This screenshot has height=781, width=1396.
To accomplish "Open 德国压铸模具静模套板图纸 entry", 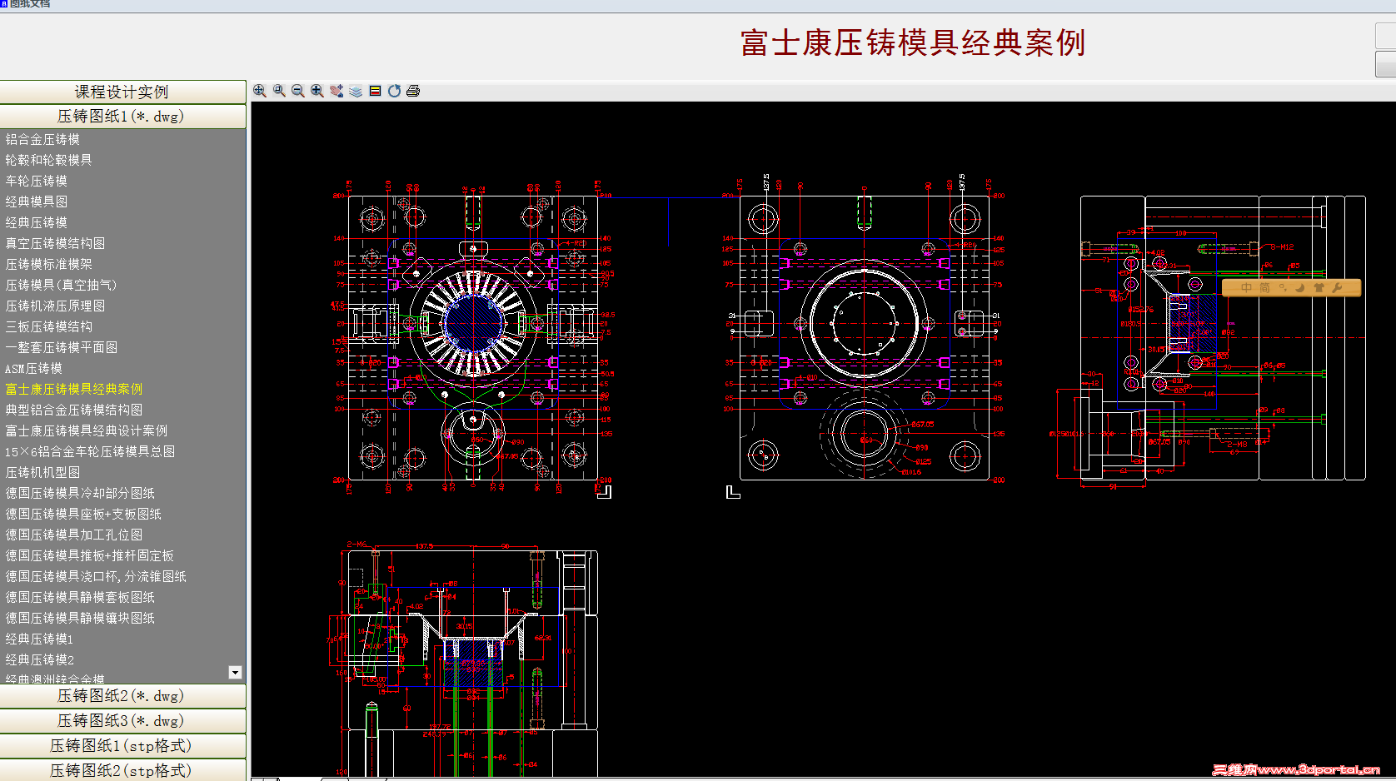I will 80,597.
